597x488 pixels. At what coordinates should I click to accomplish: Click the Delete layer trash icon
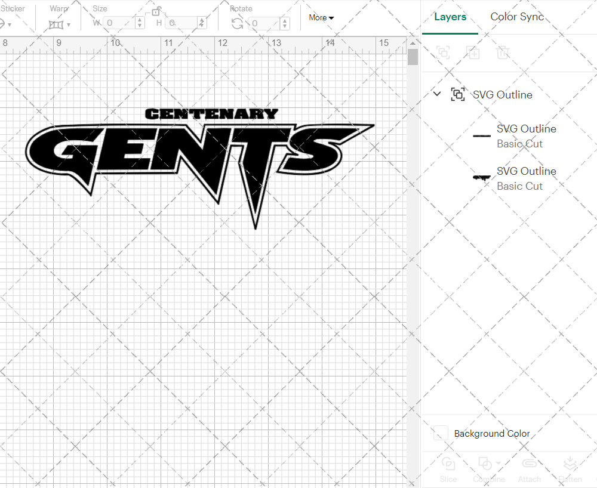pos(503,52)
